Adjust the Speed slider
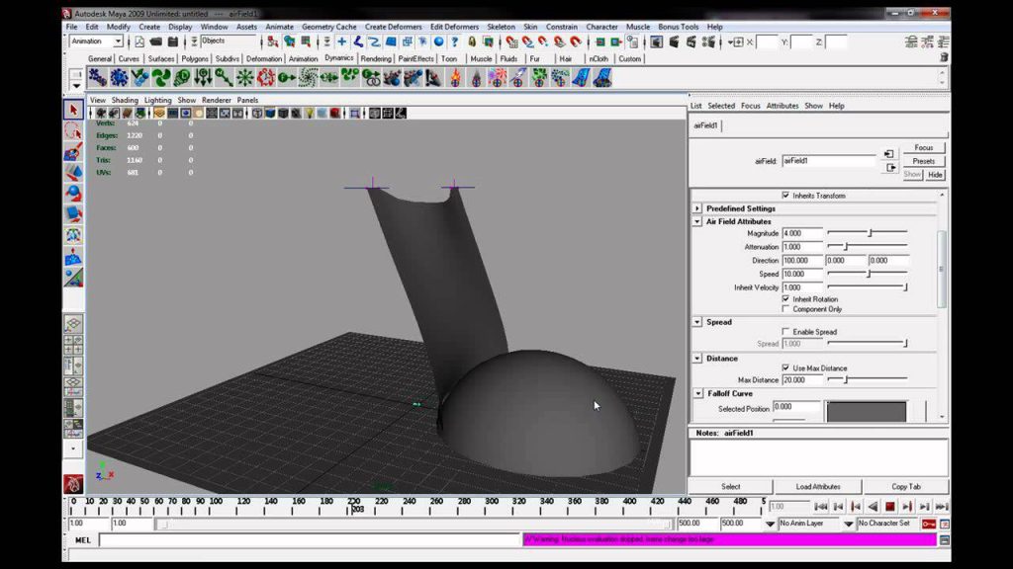Image resolution: width=1013 pixels, height=569 pixels. coord(867,274)
